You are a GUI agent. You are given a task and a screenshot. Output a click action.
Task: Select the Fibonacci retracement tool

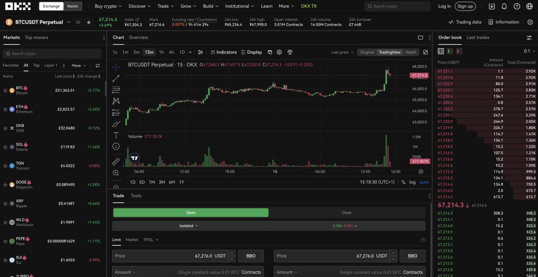pyautogui.click(x=116, y=90)
